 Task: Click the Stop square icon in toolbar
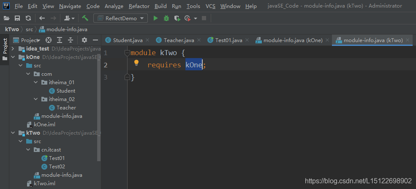(x=204, y=18)
